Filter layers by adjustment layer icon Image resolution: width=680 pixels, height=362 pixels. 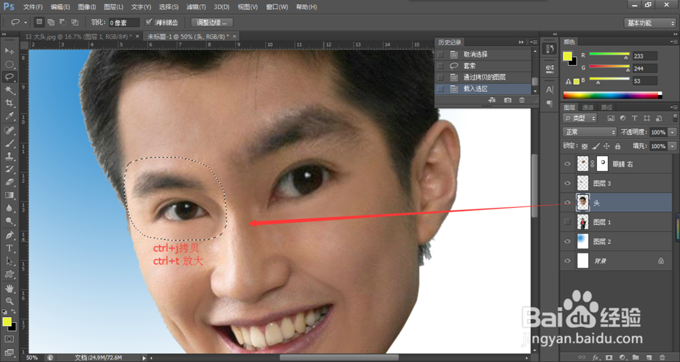[x=623, y=117]
